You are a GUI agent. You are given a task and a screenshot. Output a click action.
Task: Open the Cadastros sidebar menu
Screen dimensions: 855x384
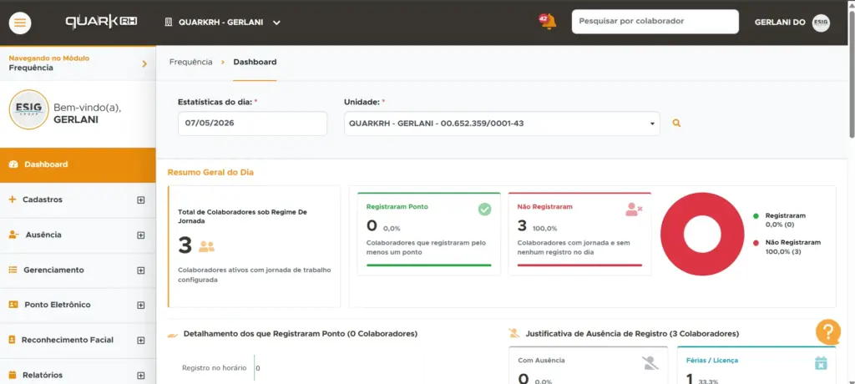tap(78, 200)
